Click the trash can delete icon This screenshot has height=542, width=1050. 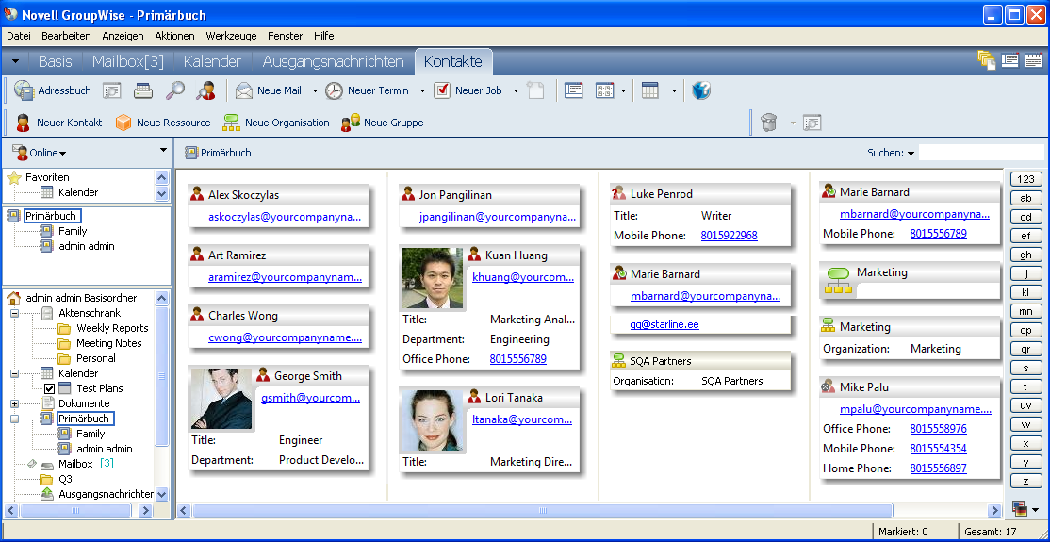[769, 123]
